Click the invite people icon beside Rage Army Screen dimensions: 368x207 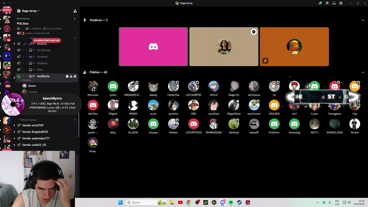pyautogui.click(x=75, y=11)
